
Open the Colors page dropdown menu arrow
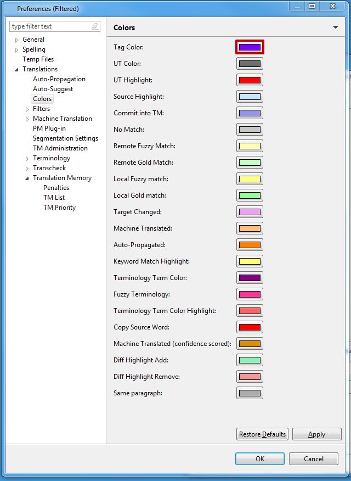point(336,27)
